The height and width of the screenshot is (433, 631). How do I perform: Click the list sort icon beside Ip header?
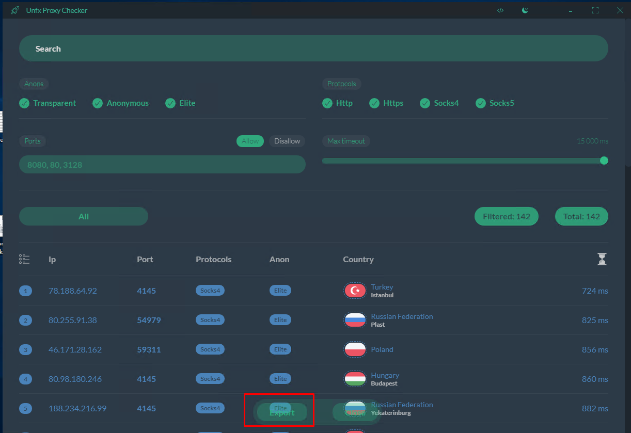24,260
